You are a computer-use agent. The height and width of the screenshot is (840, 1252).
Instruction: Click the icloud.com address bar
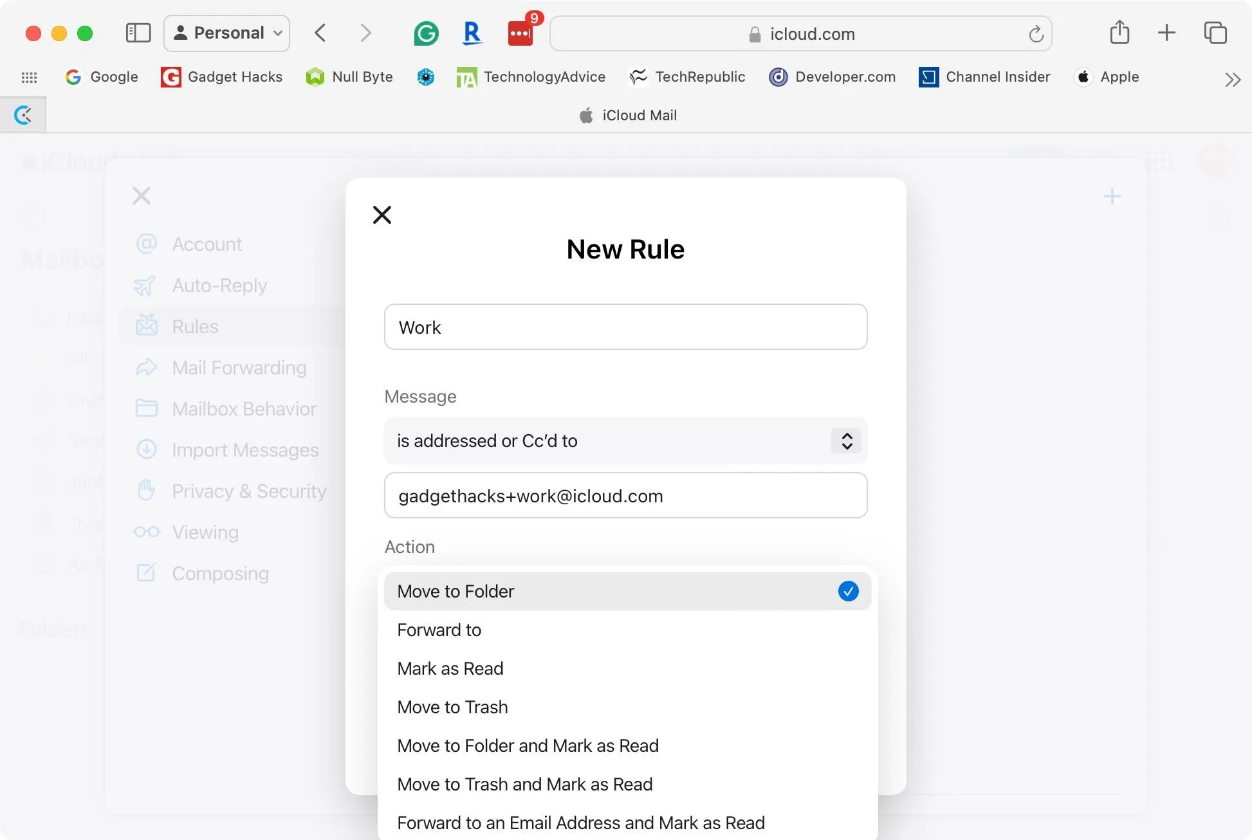click(801, 33)
